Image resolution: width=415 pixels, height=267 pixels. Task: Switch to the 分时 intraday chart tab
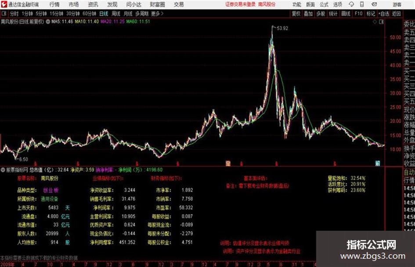coord(14,14)
